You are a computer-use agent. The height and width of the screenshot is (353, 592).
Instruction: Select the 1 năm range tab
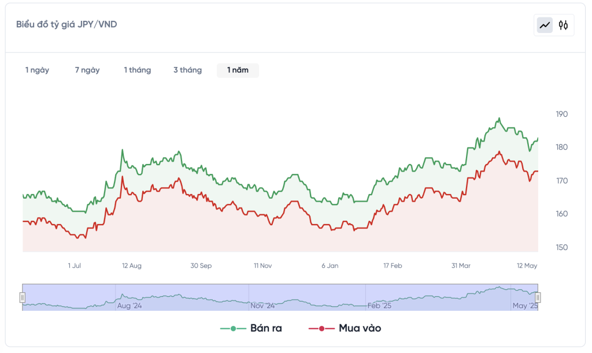pos(238,70)
